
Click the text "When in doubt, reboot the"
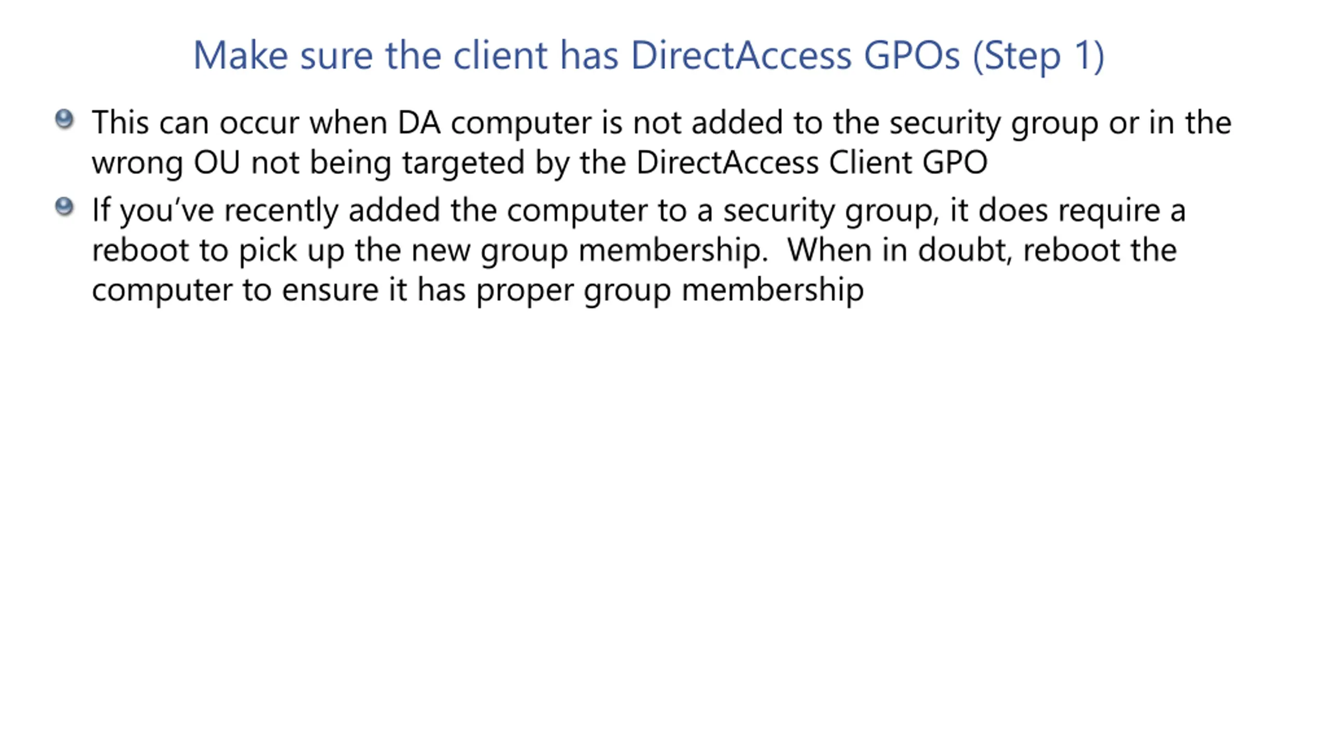click(982, 250)
